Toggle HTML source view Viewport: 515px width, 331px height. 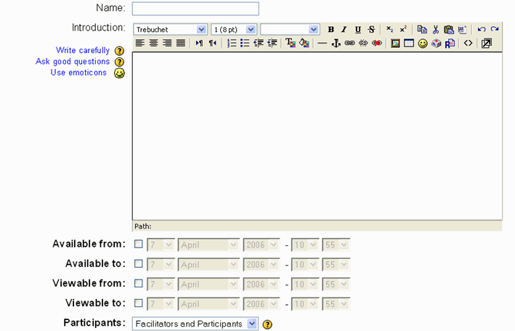point(469,44)
